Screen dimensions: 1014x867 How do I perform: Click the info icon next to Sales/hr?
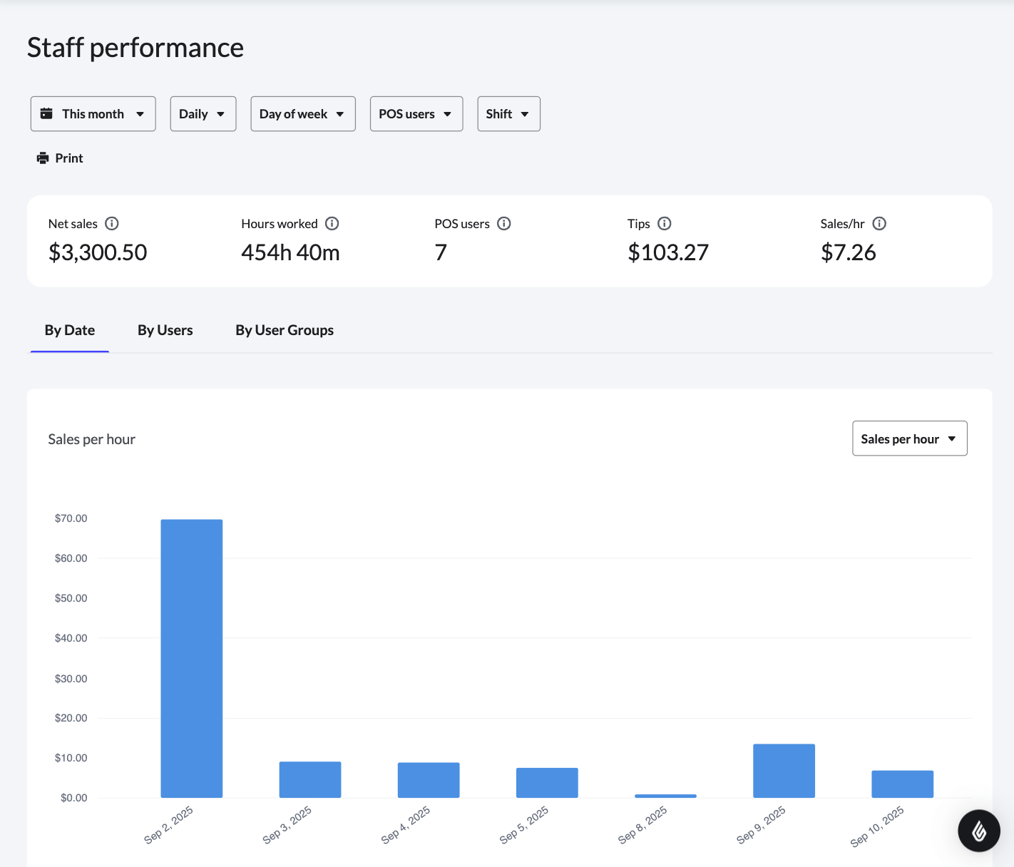click(880, 223)
